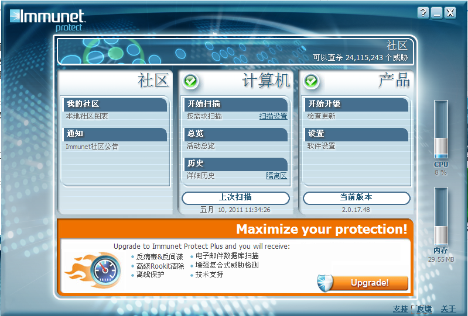The image size is (468, 316).
Task: Start a scan via 开始扫描
Action: click(x=235, y=104)
